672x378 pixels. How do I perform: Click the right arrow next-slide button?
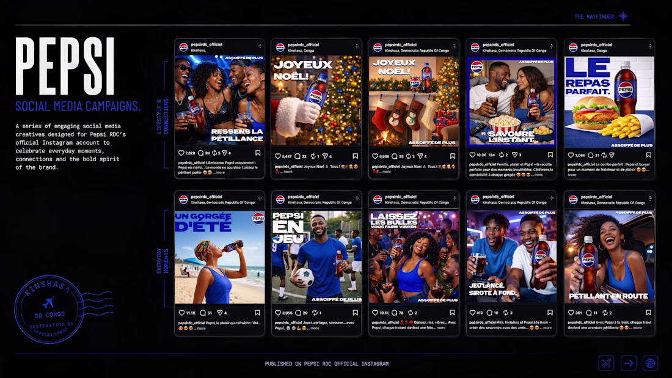coord(628,363)
